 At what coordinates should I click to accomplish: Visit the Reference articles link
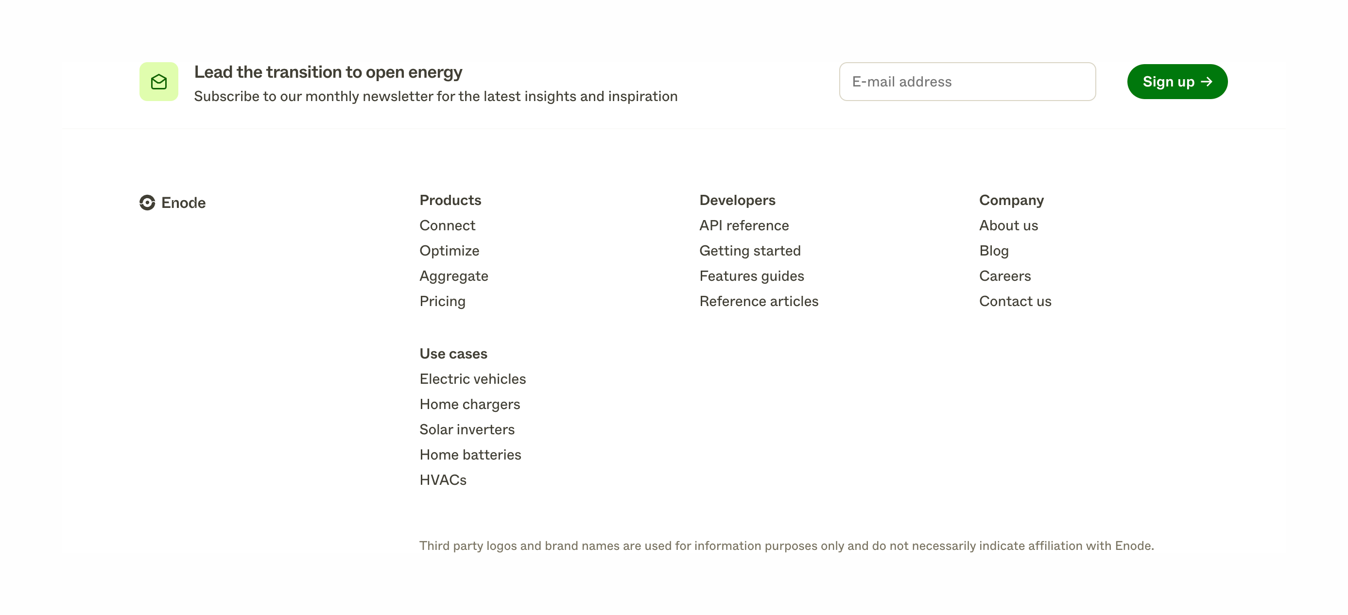tap(758, 301)
